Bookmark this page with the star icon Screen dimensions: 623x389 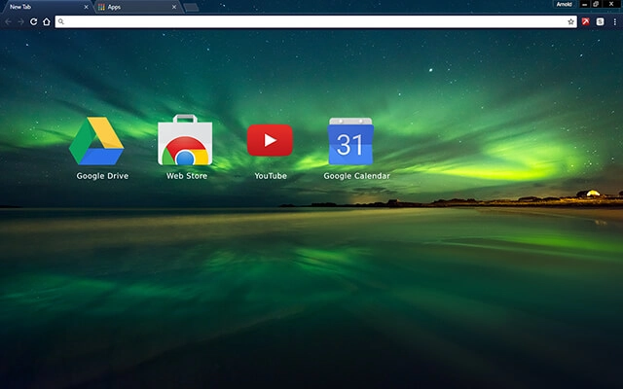(571, 21)
